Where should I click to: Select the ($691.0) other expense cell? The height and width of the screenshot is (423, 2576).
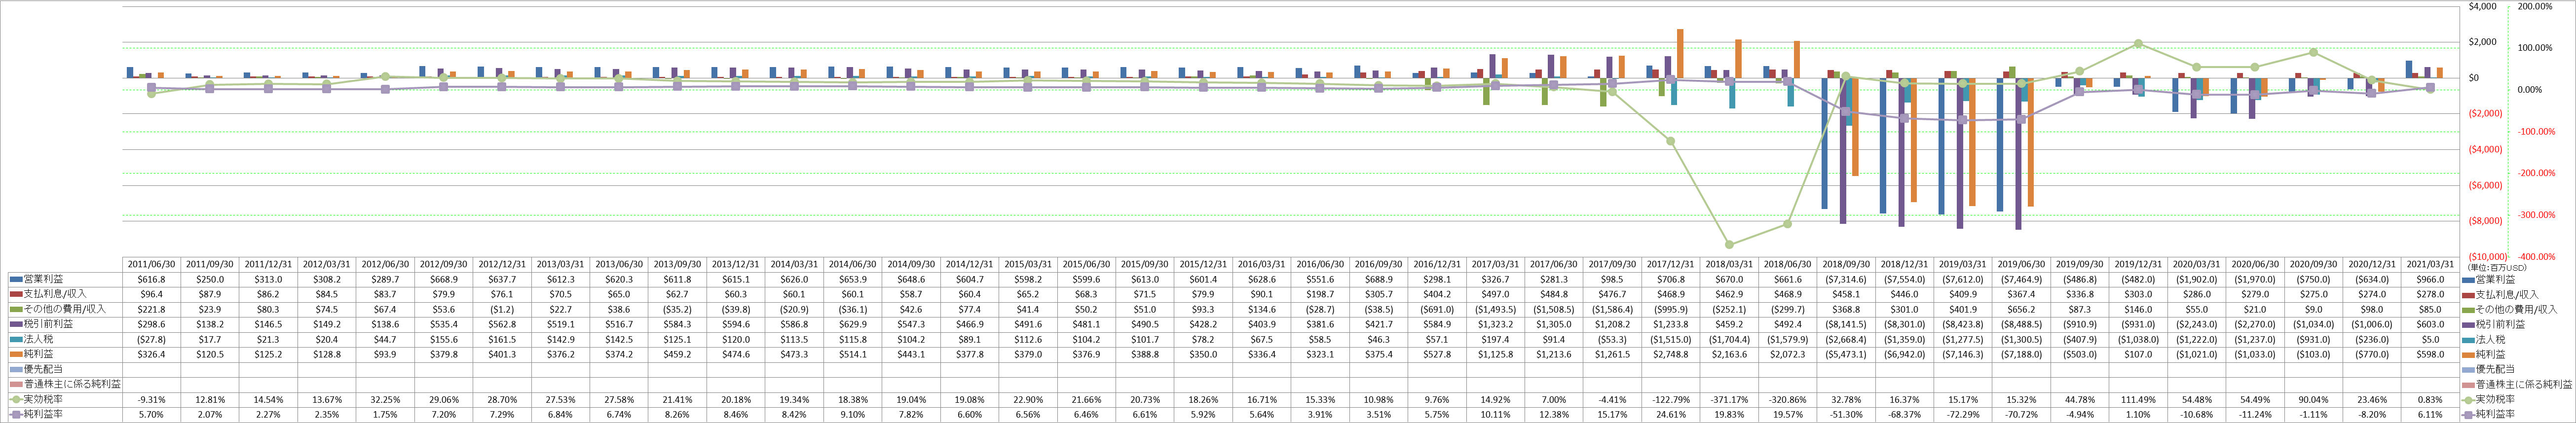[1437, 310]
